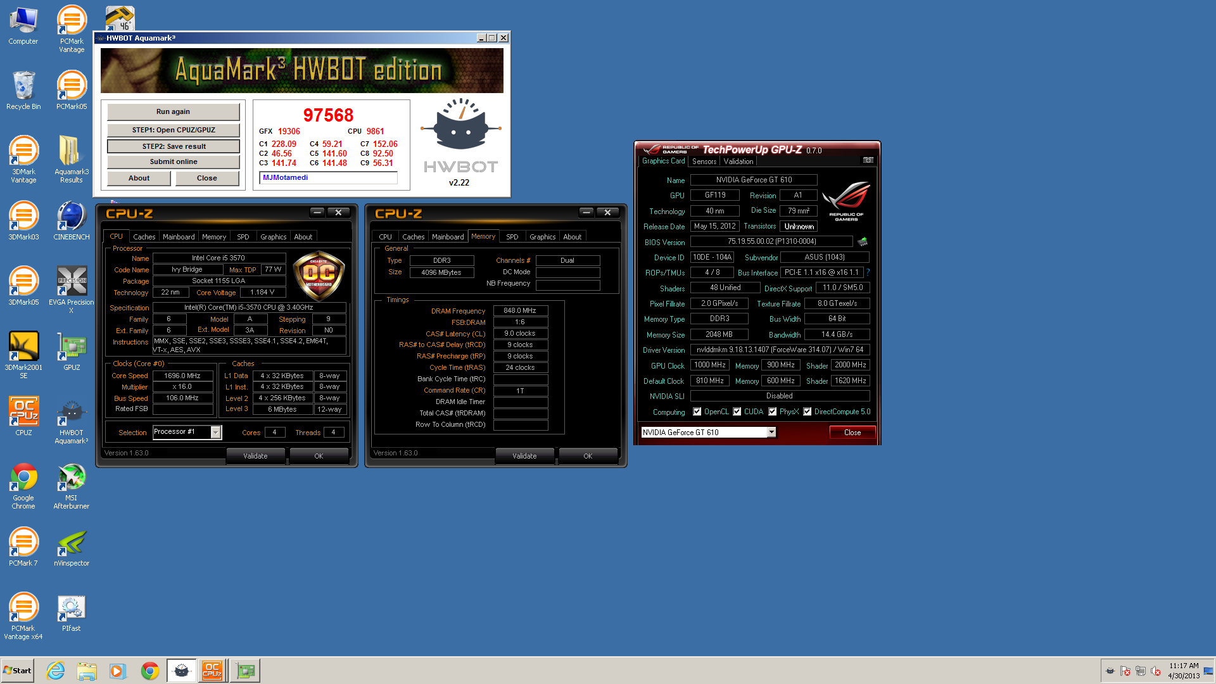Open the 3DMark03 shortcut
The height and width of the screenshot is (684, 1216).
click(x=23, y=221)
